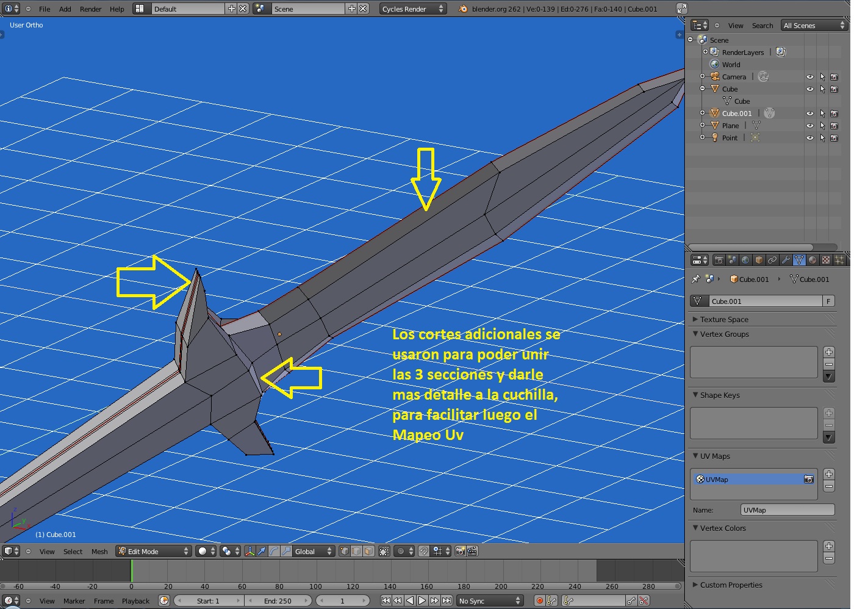This screenshot has width=854, height=609.
Task: Click the Cube.001 mesh name field
Action: tap(766, 301)
